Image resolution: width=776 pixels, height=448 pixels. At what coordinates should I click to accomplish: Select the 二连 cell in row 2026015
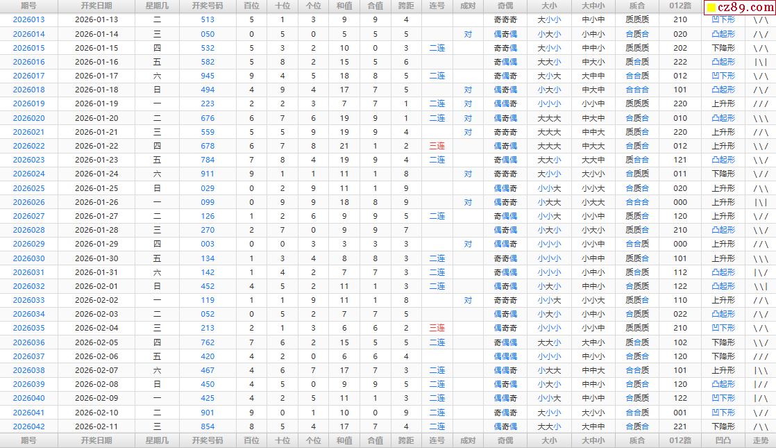(437, 48)
